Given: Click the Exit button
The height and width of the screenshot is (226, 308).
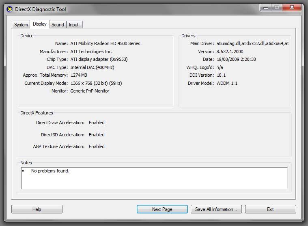Looking at the screenshot, I should (271, 209).
